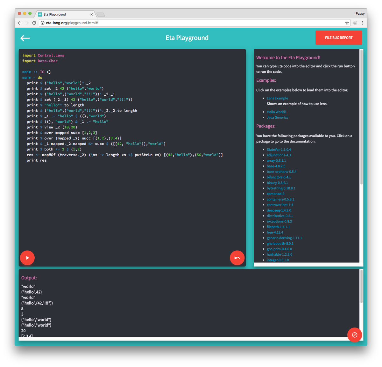382x367 pixels.
Task: Click the output line ("hello",42)
Action: 32,292
